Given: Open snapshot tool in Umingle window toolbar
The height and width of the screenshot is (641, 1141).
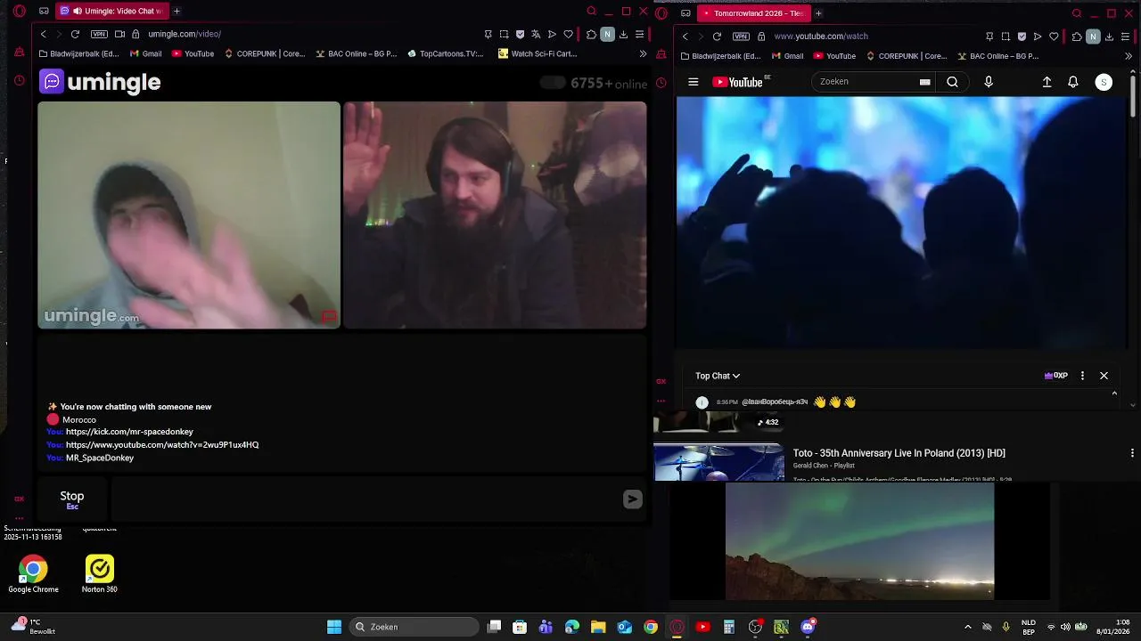Looking at the screenshot, I should point(504,34).
